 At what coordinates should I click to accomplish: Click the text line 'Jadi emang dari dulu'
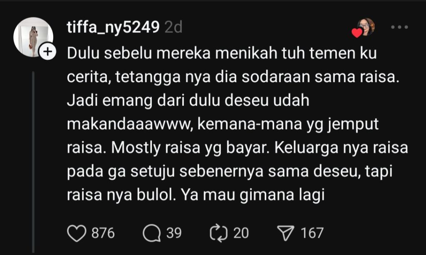(188, 101)
